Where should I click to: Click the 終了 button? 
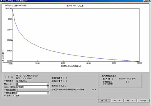[x=130, y=101]
